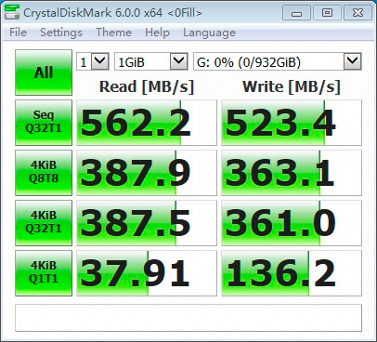Open the File menu

[x=18, y=33]
